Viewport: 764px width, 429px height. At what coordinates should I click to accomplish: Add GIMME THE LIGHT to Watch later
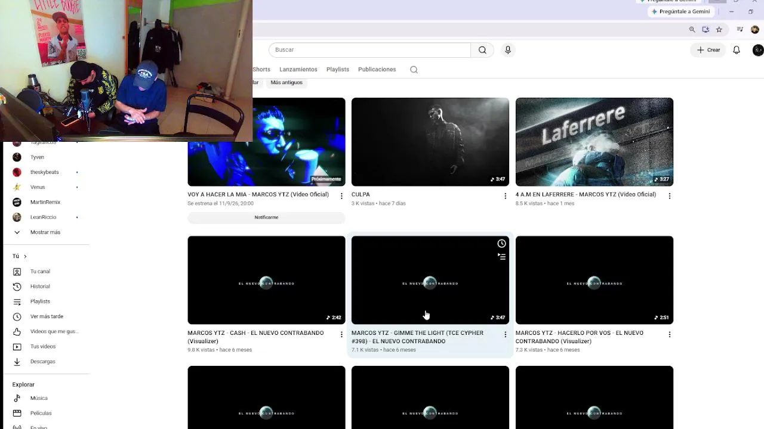click(x=501, y=244)
